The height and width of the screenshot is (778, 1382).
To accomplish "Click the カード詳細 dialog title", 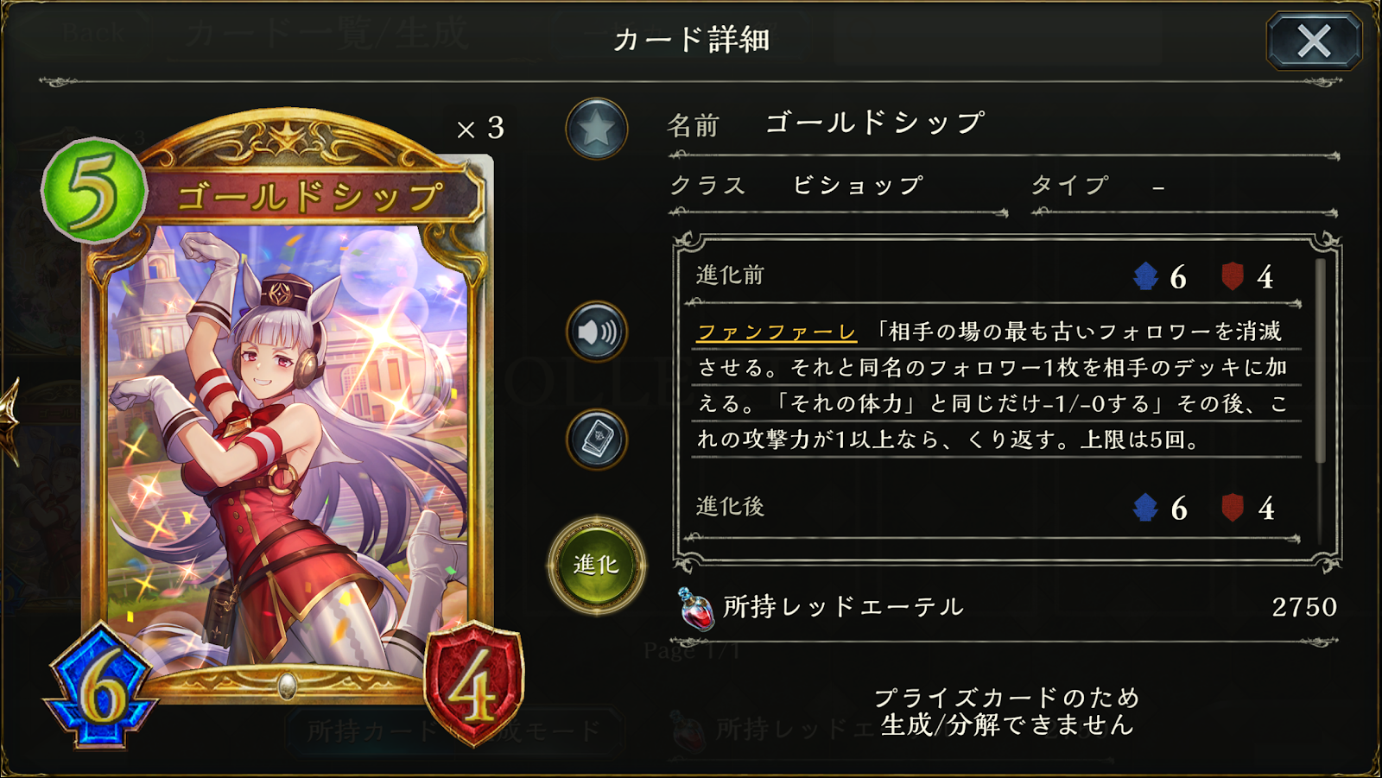I will [x=691, y=40].
